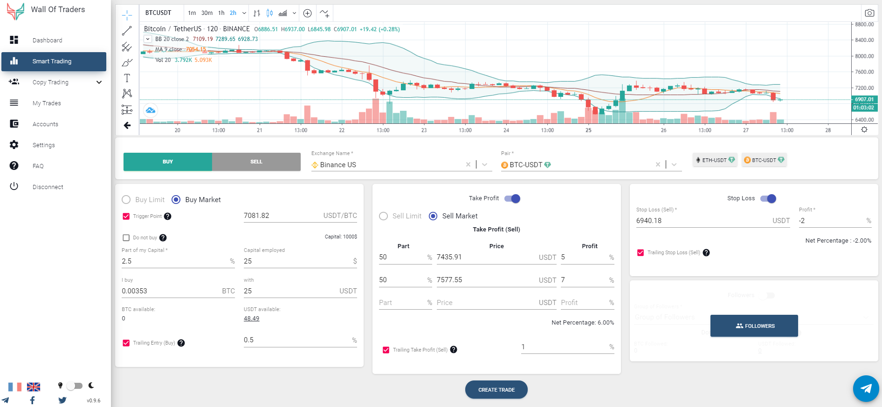Click the cloud publish icon on chart
This screenshot has width=882, height=407.
tap(150, 110)
